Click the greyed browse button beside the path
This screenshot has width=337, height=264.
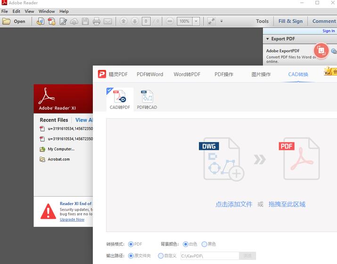click(247, 256)
